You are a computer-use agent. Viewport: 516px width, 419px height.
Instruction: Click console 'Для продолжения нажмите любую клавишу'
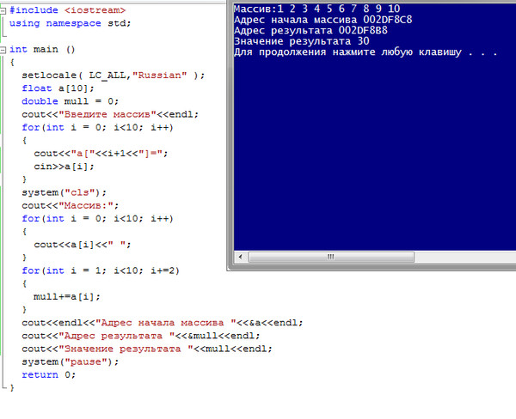click(347, 52)
